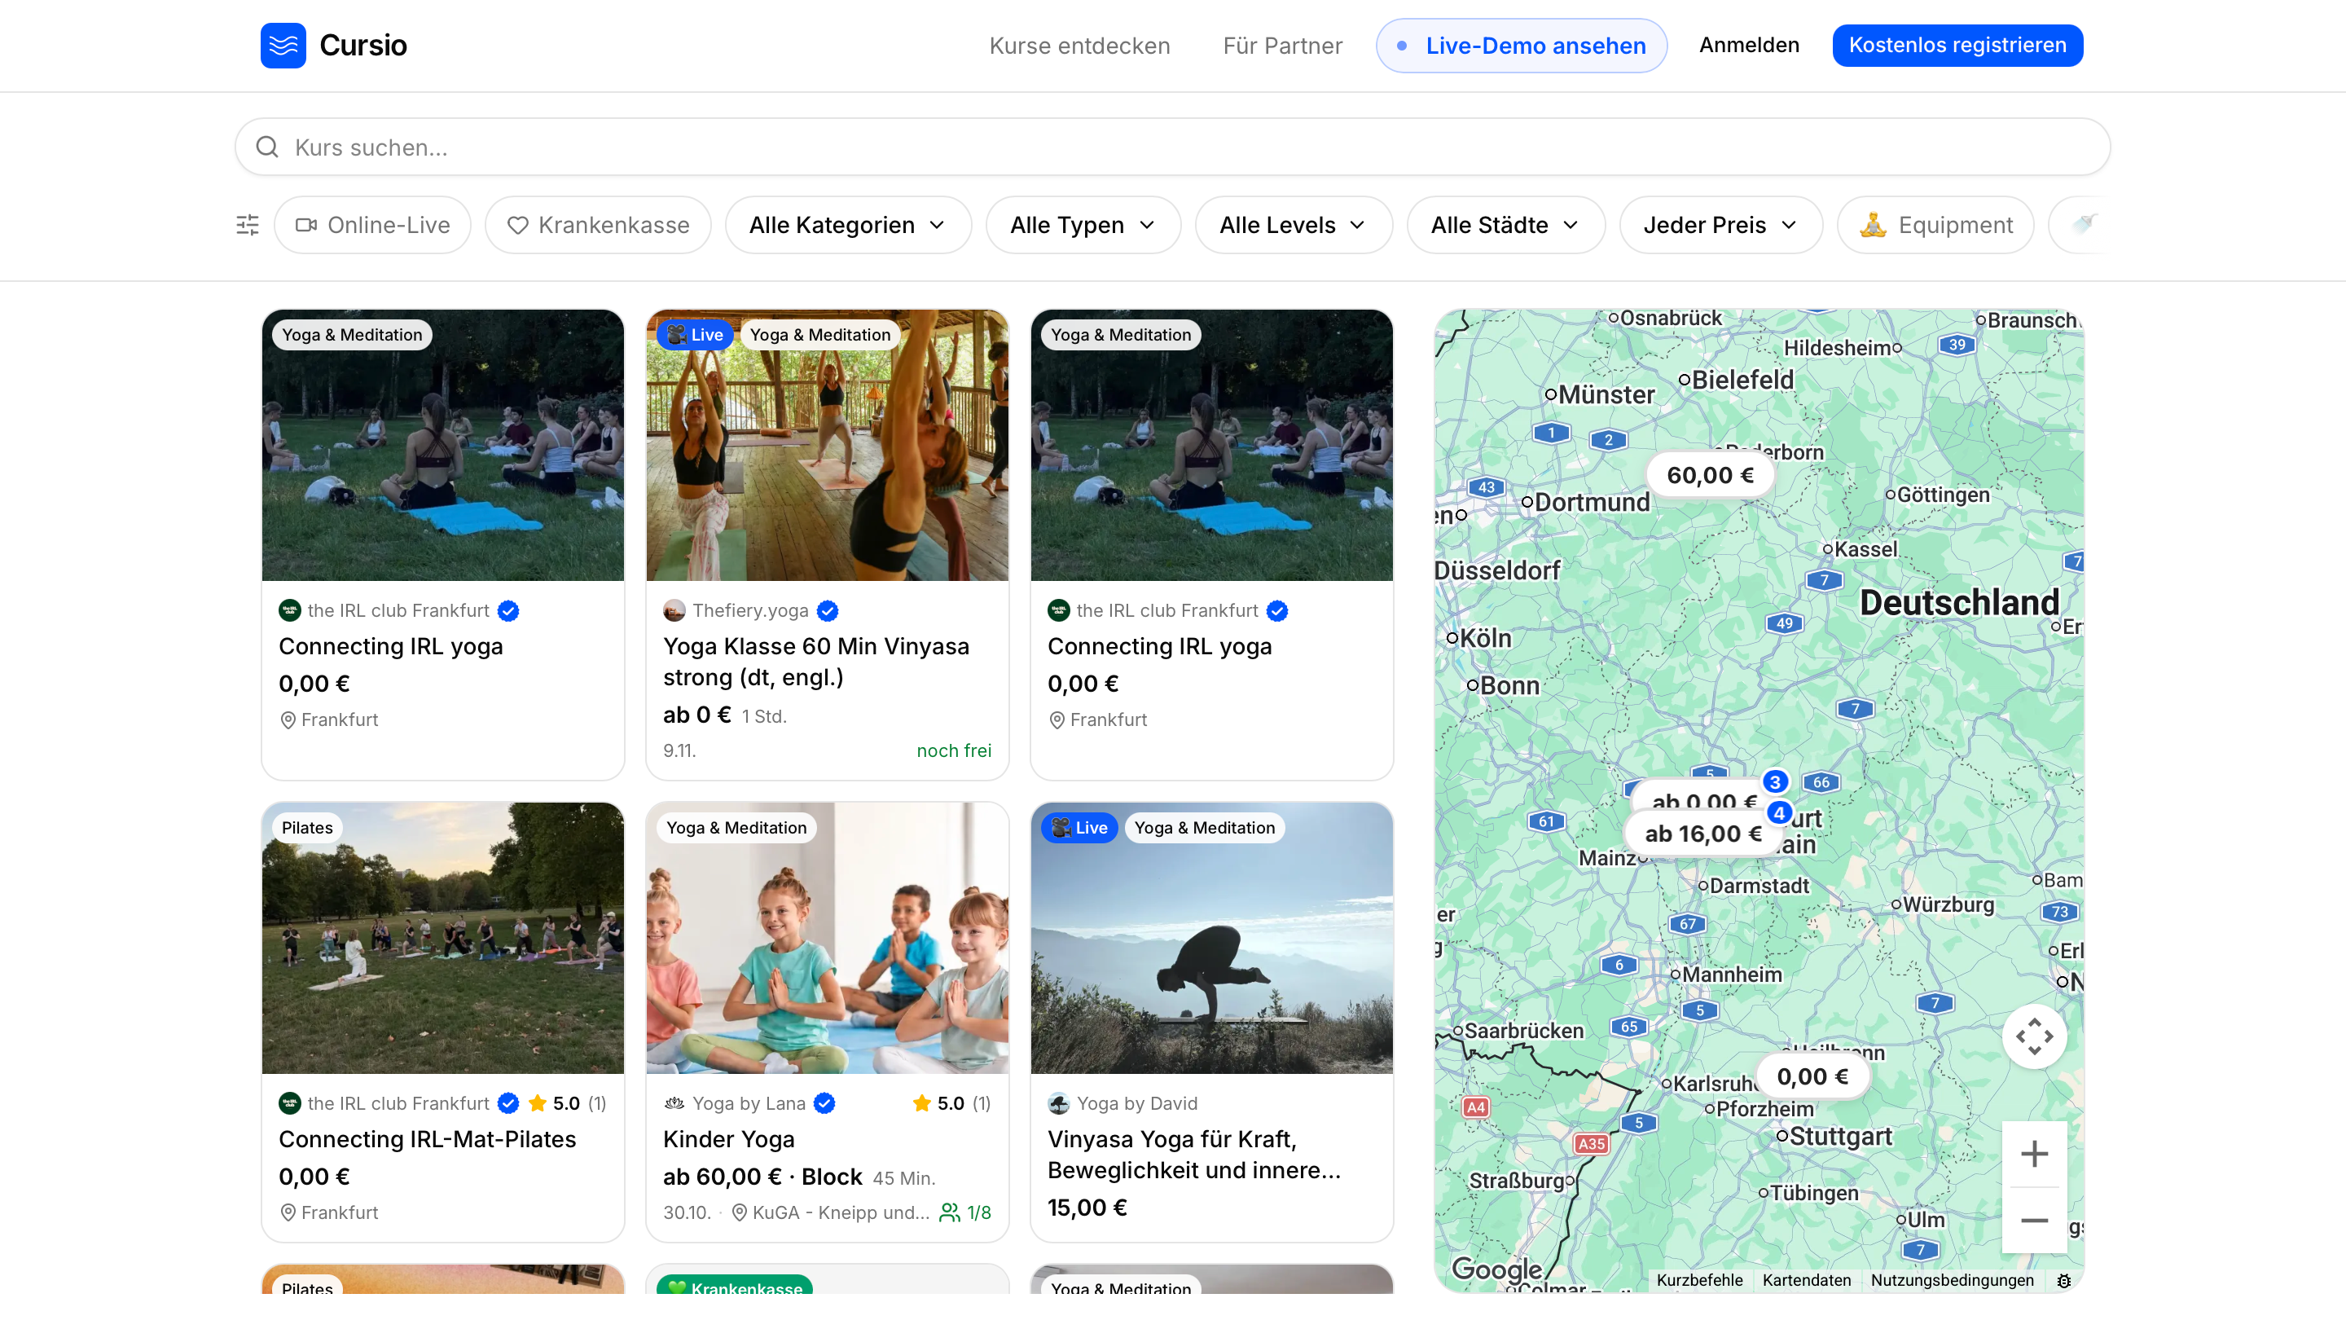This screenshot has height=1320, width=2346.
Task: Open map cluster marker 3
Action: coord(1774,781)
